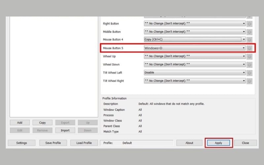Expand the Wheel Up action dropdown
264x165 pixels.
[195, 56]
